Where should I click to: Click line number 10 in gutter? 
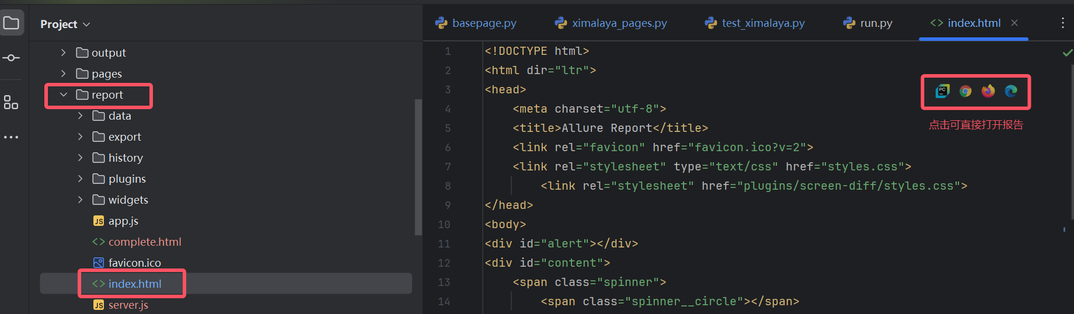[444, 225]
